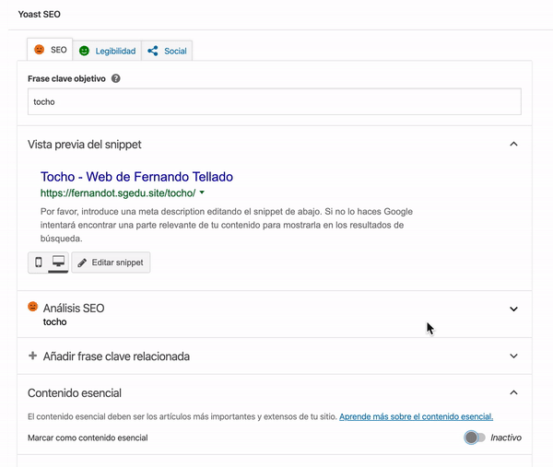Expand Añadir frase clave relacionada
553x467 pixels.
pos(514,356)
